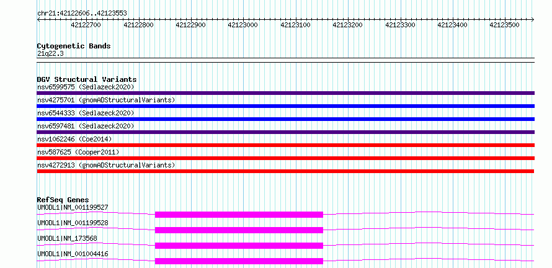This screenshot has width=552, height=268.
Task: Open transcript UMODL1|NM_173568 label
Action: tap(67, 238)
